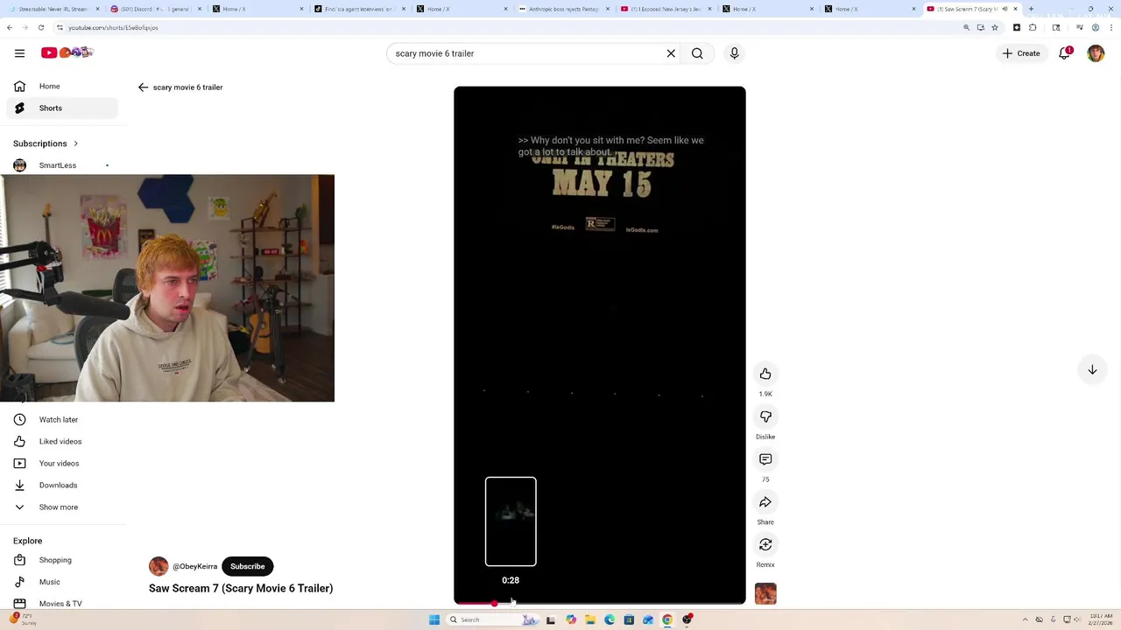The height and width of the screenshot is (630, 1121).
Task: Open Your videos
Action: (61, 463)
